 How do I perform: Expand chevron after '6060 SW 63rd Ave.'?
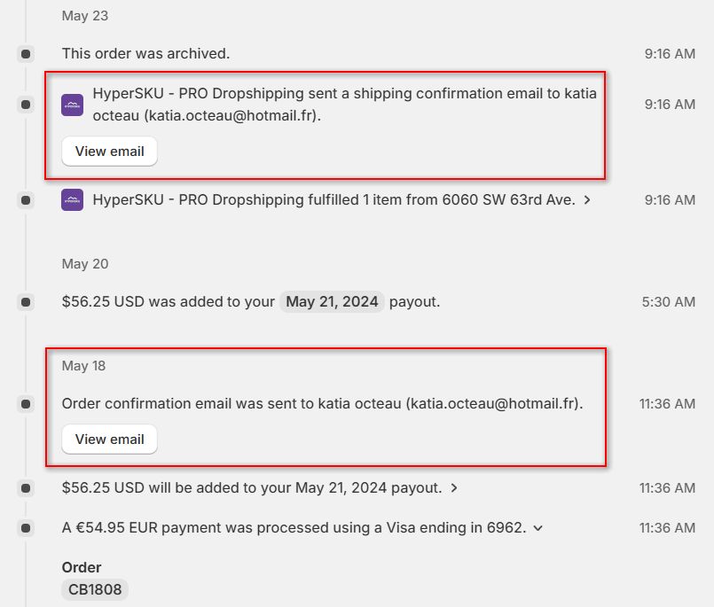tap(587, 200)
